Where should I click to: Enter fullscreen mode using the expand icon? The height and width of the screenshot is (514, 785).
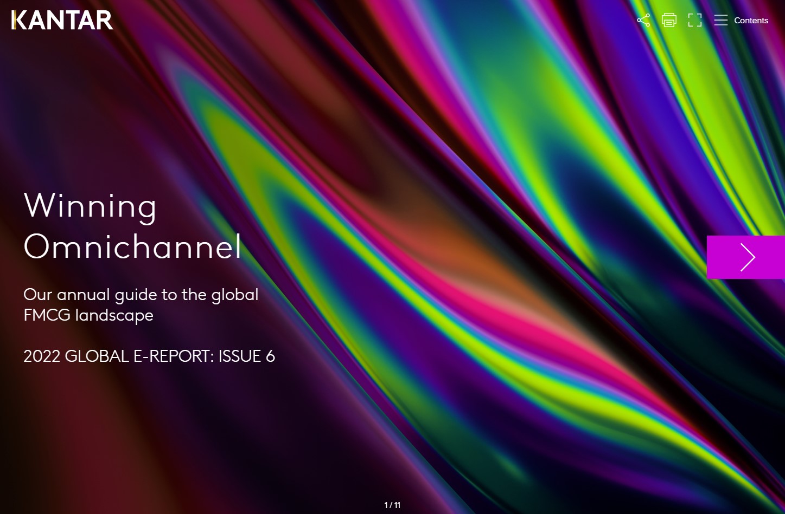694,20
